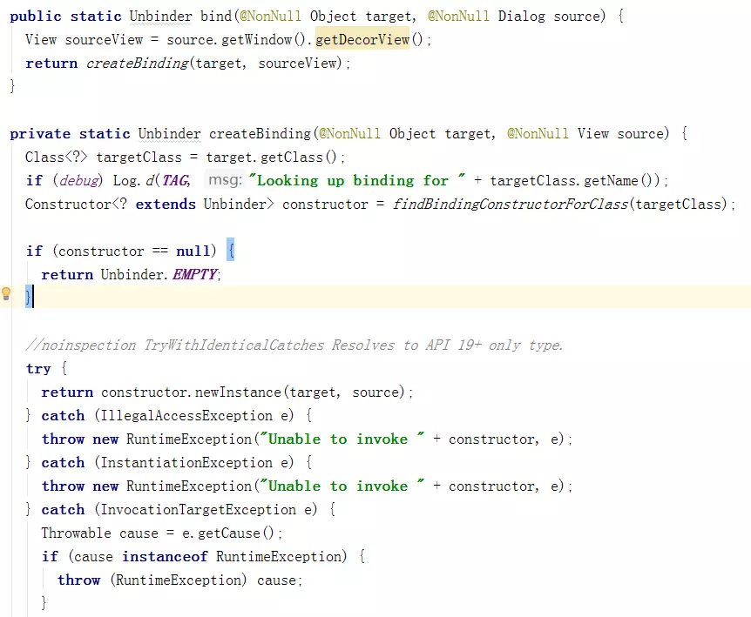The height and width of the screenshot is (617, 751).
Task: Click the debug variable in if statement
Action: coord(79,180)
